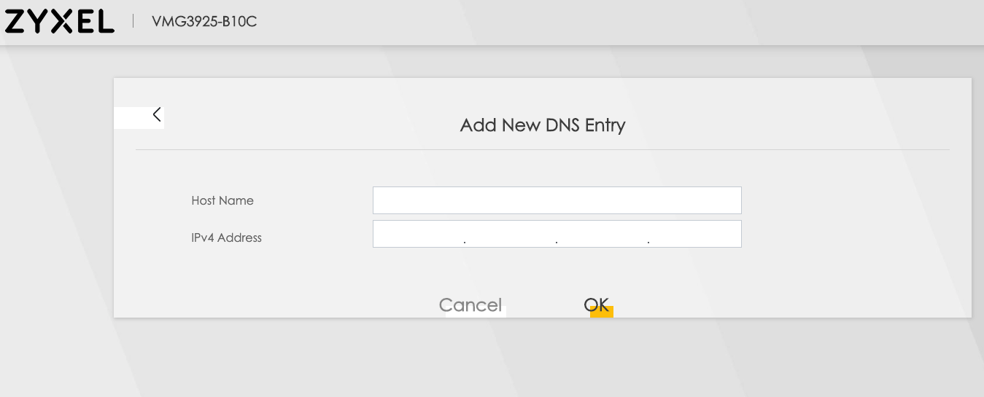
Task: Focus the fourth IPv4 address octet
Action: click(x=694, y=235)
